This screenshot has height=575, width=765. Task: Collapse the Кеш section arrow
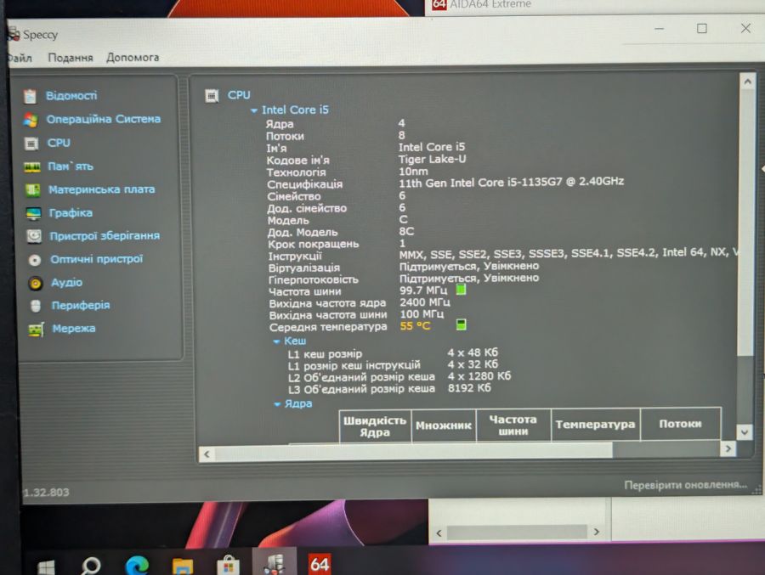click(x=276, y=341)
